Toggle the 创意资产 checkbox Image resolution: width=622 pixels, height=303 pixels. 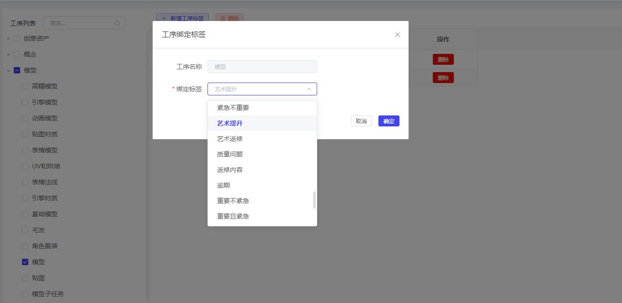pos(17,39)
